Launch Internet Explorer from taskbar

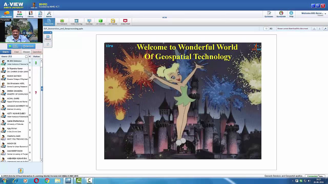coord(15,181)
